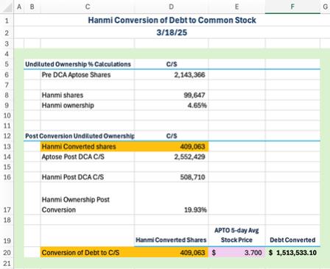Select row 6 header
Image resolution: width=330 pixels, height=269 pixels.
point(7,75)
